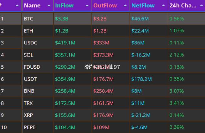Image resolution: width=205 pixels, height=133 pixels.
Task: Click the OutFlow column header text
Action: point(105,6)
